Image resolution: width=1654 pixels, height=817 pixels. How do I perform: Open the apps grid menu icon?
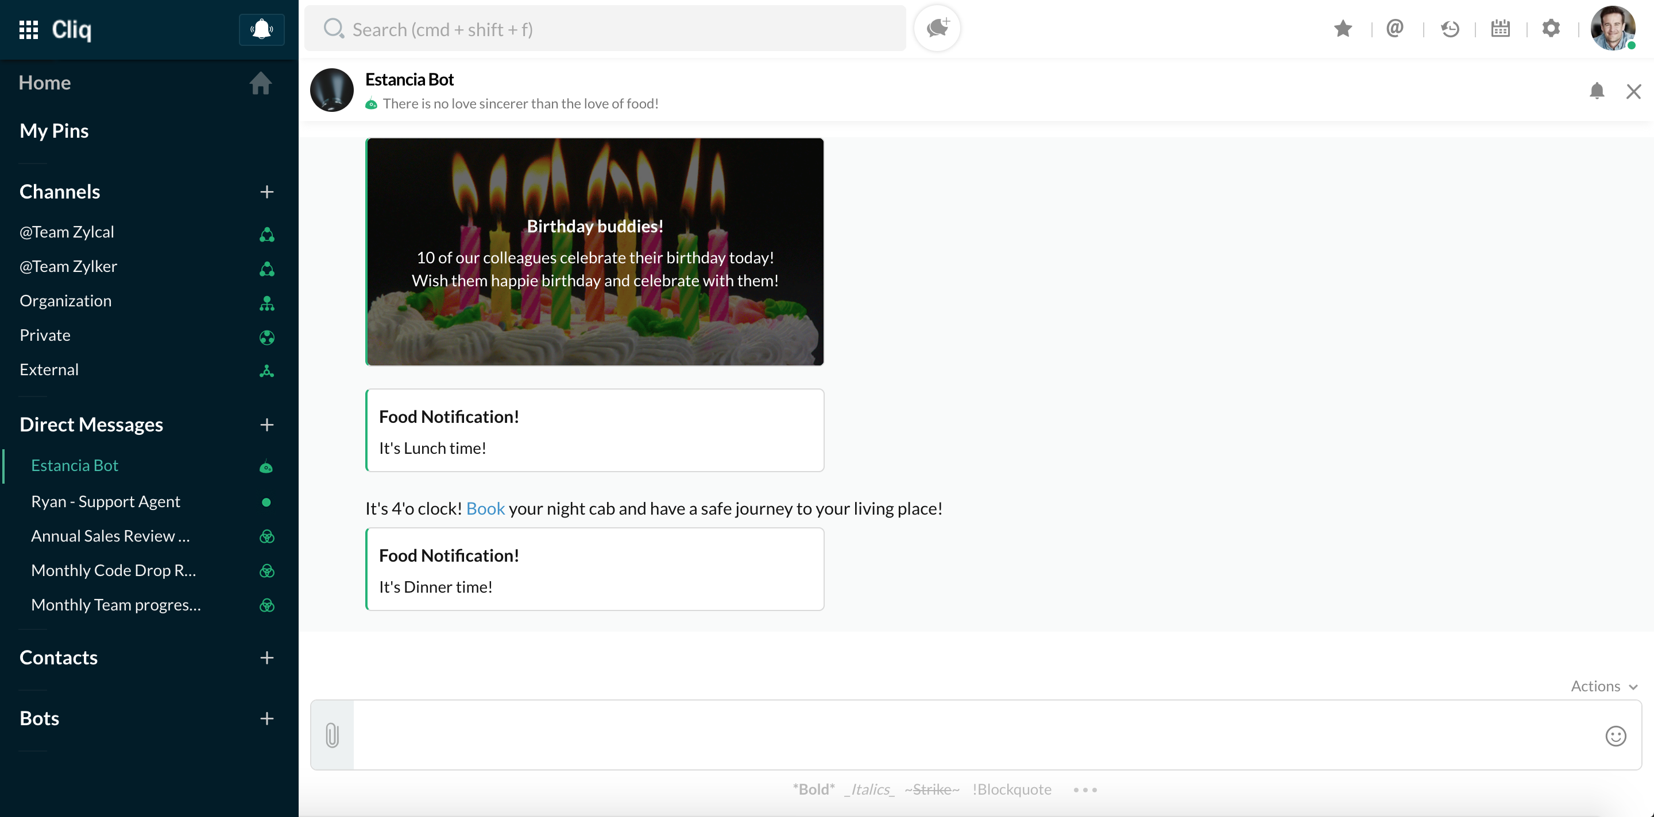[x=28, y=29]
